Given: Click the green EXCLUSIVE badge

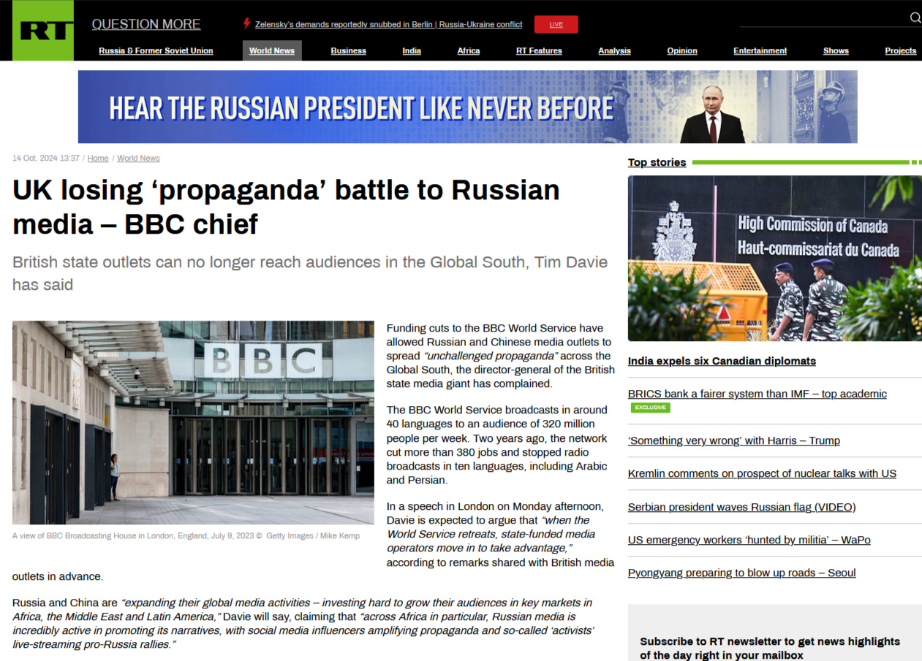Looking at the screenshot, I should [651, 408].
